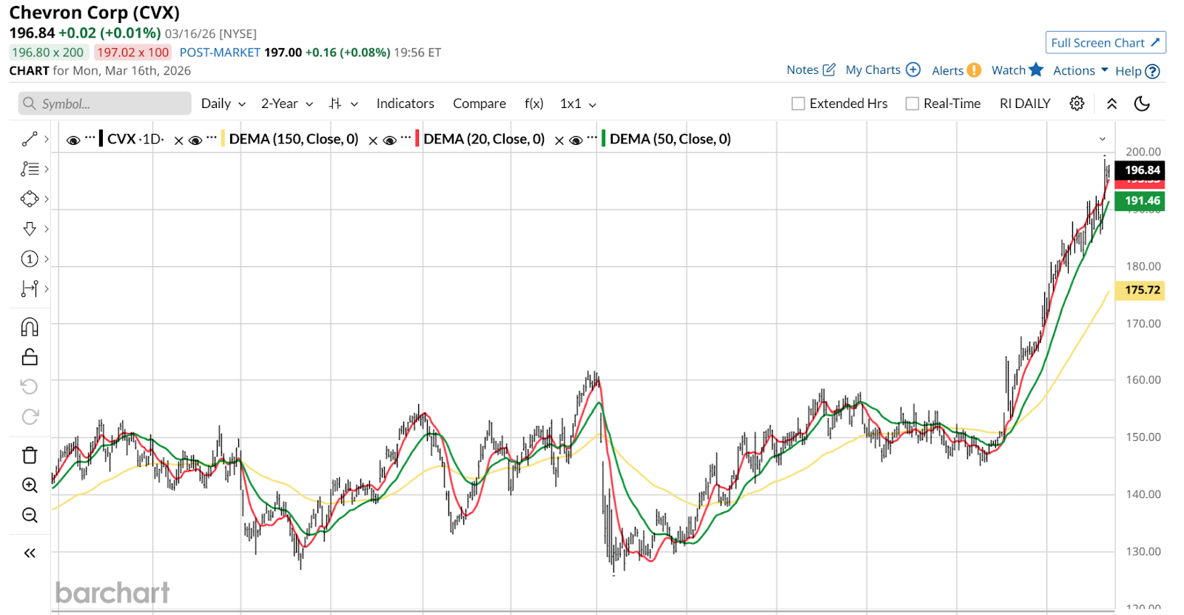Open more options for DEMA (20, Close, 0)

point(406,138)
